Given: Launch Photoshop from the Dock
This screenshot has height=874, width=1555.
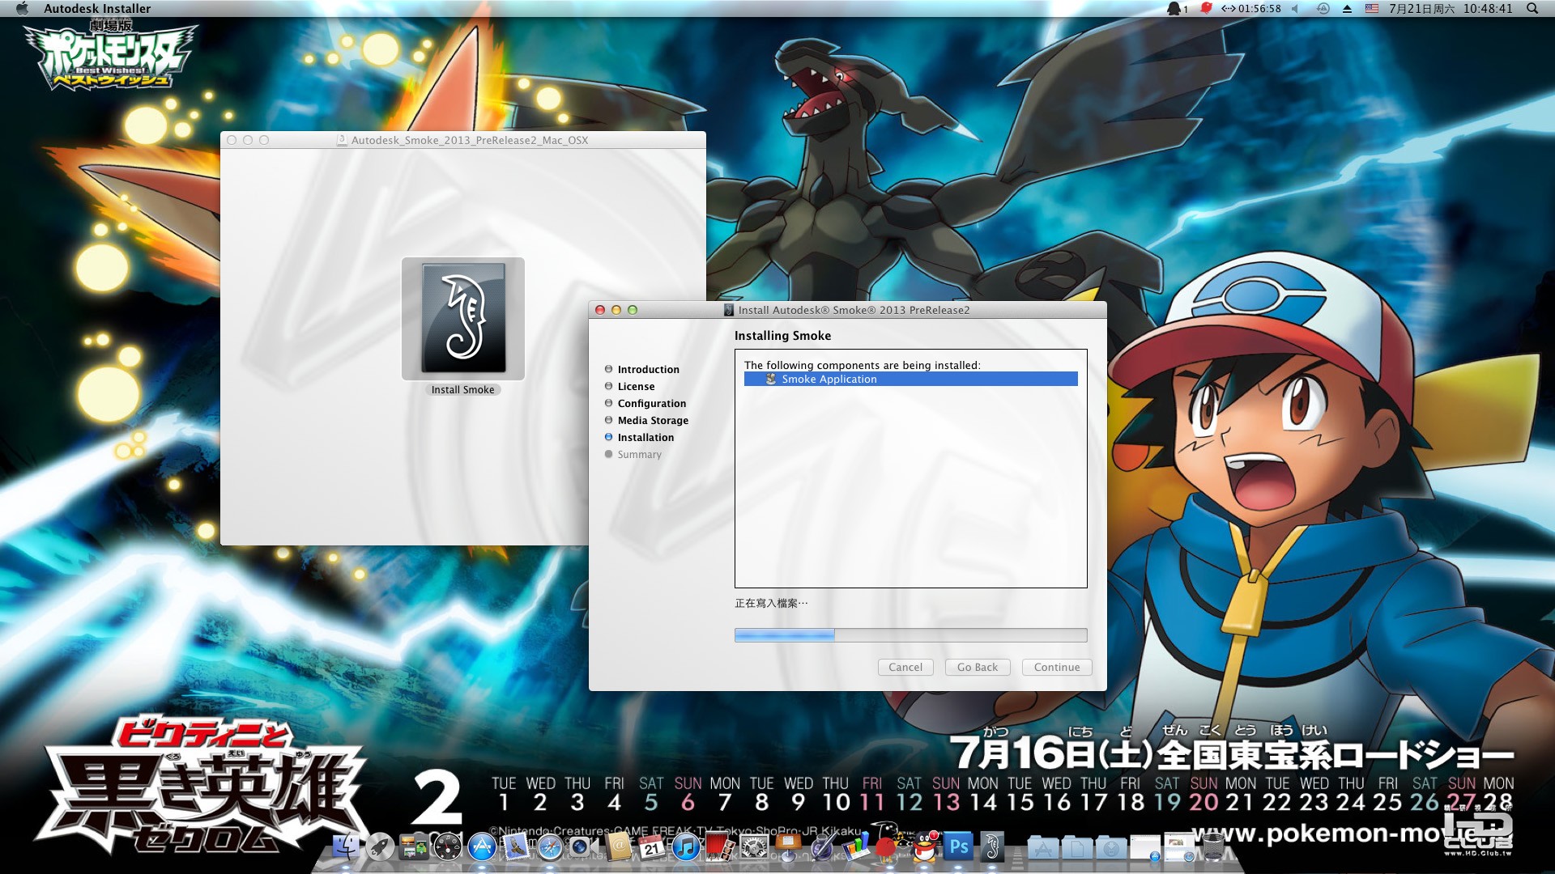Looking at the screenshot, I should click(958, 846).
